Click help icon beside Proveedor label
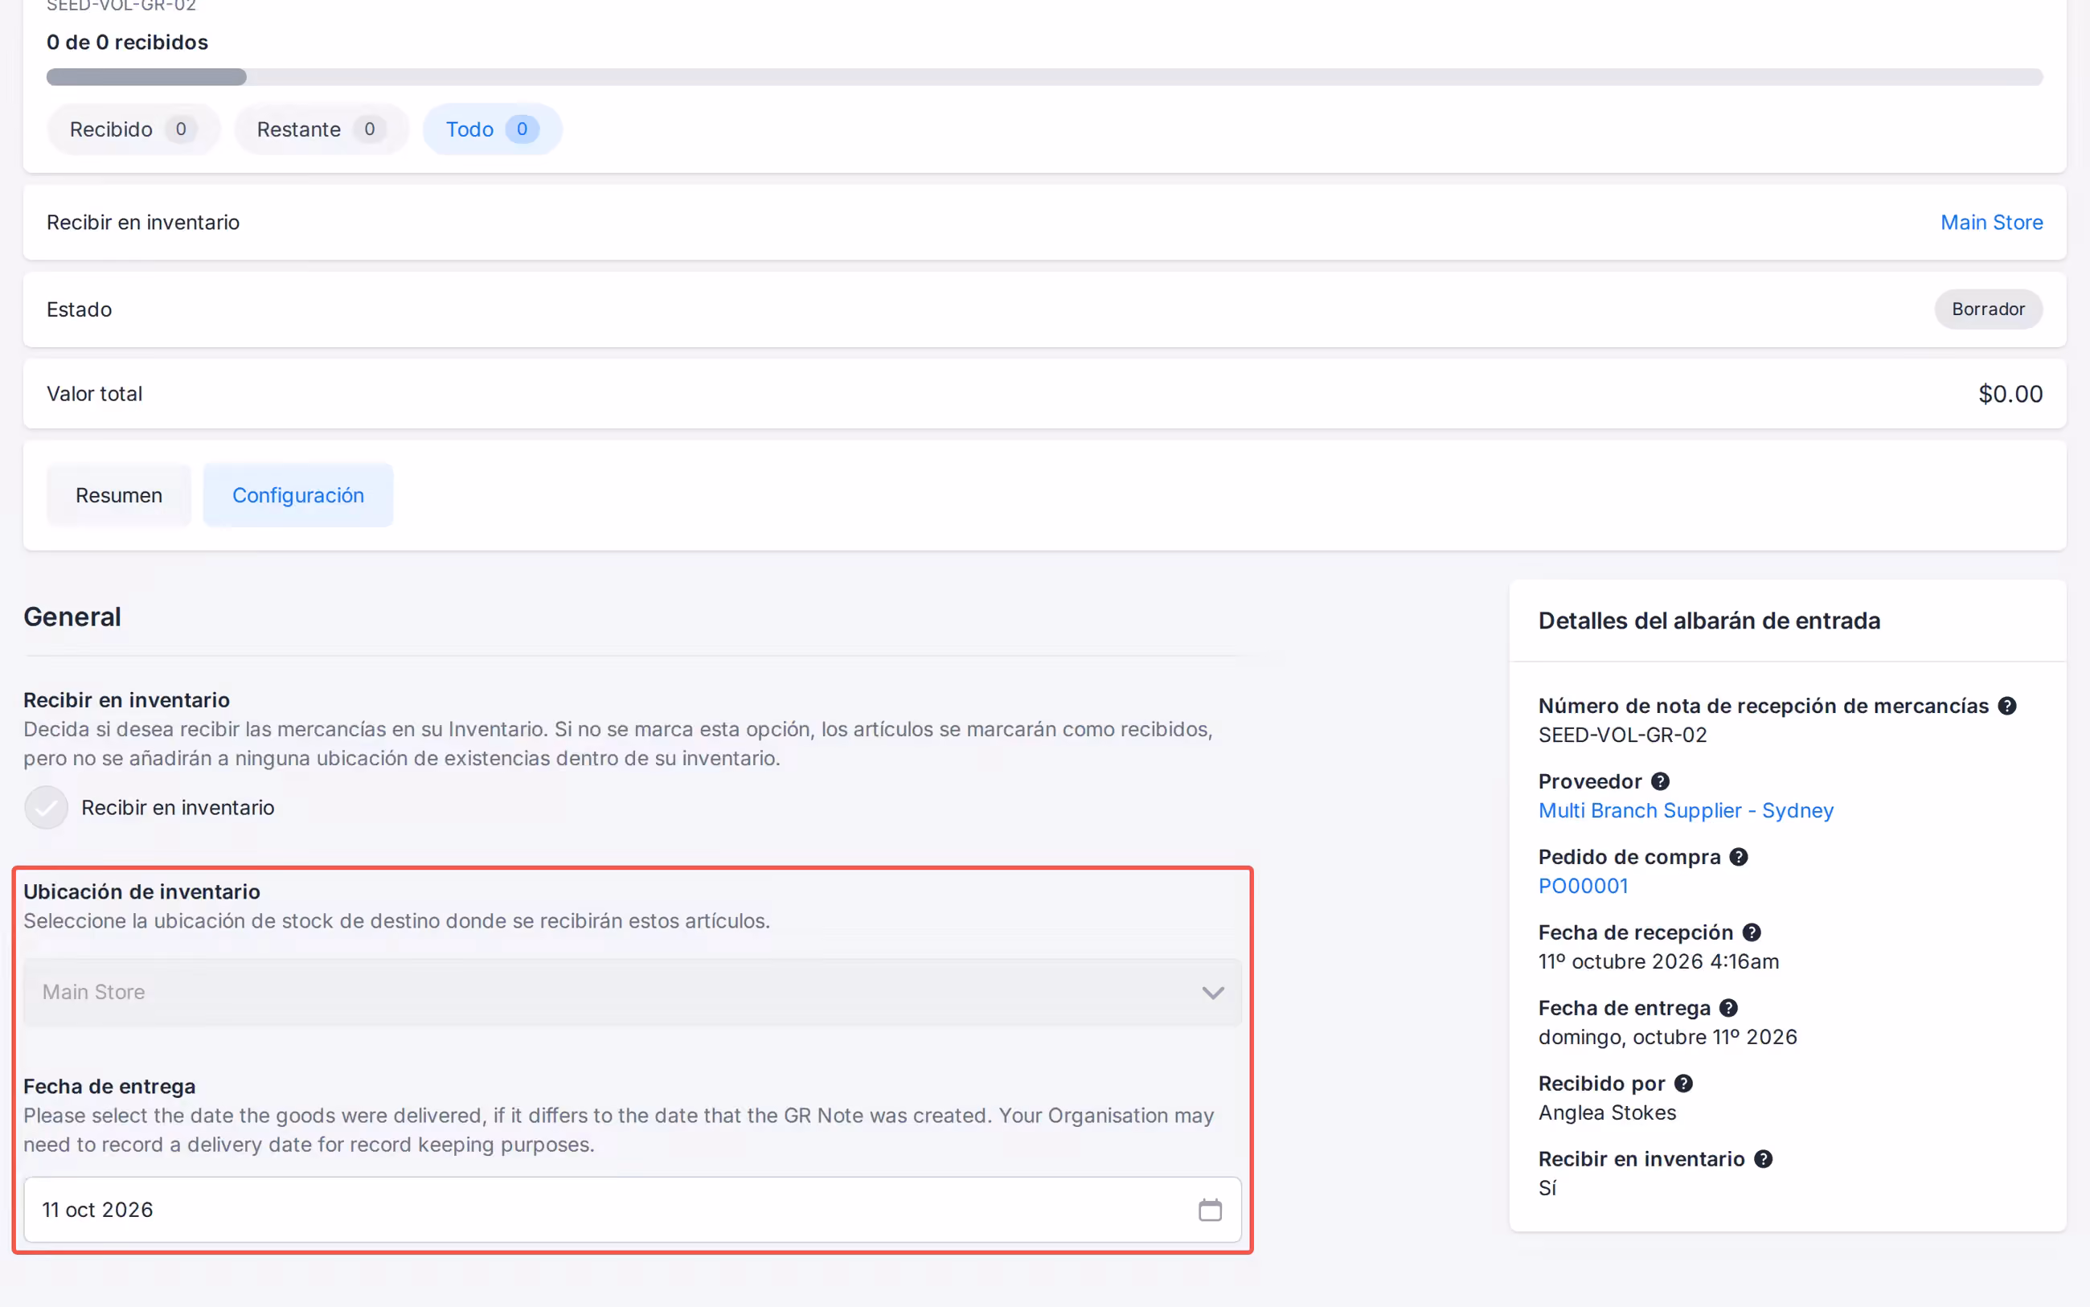 pyautogui.click(x=1660, y=781)
